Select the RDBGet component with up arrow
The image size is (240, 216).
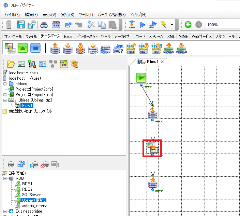tap(55, 48)
